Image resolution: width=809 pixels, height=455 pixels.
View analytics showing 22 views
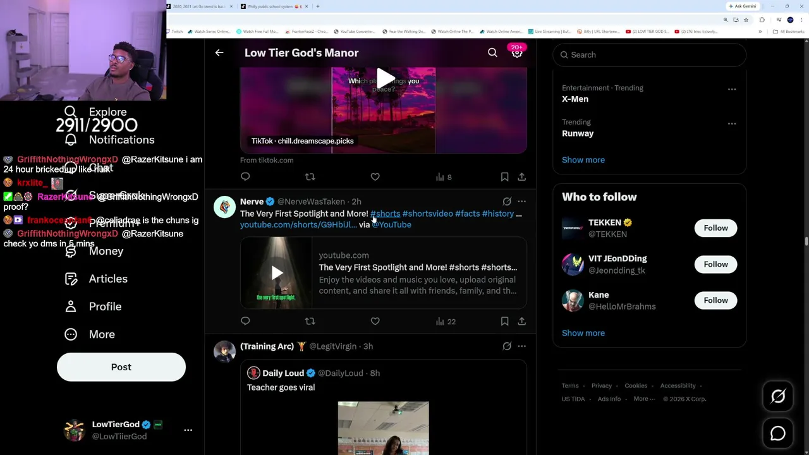(446, 321)
